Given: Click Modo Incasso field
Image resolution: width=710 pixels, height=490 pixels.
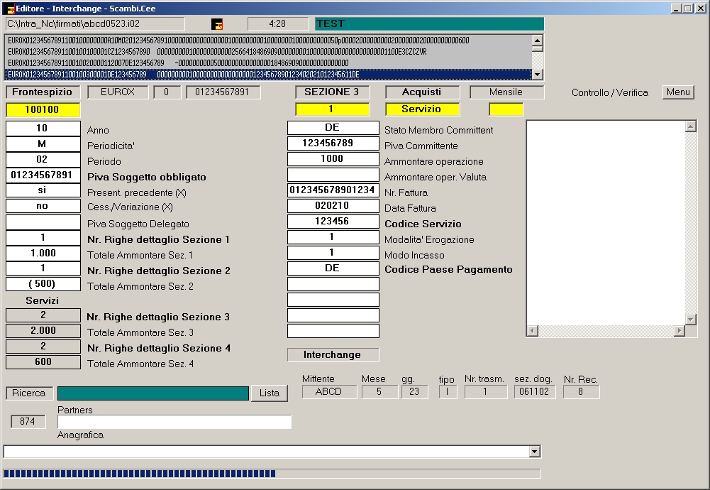Looking at the screenshot, I should (x=333, y=253).
